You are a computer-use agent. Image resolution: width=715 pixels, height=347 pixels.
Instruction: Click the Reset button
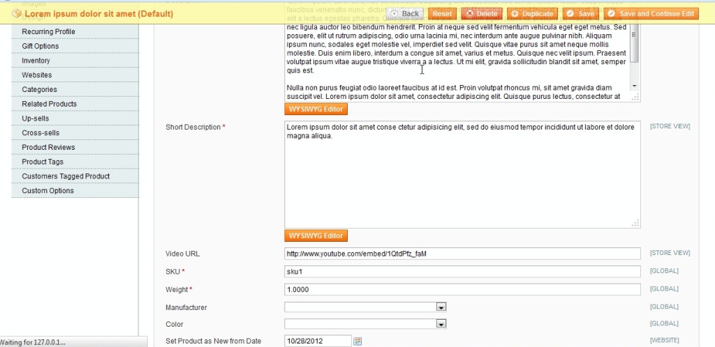click(x=442, y=14)
